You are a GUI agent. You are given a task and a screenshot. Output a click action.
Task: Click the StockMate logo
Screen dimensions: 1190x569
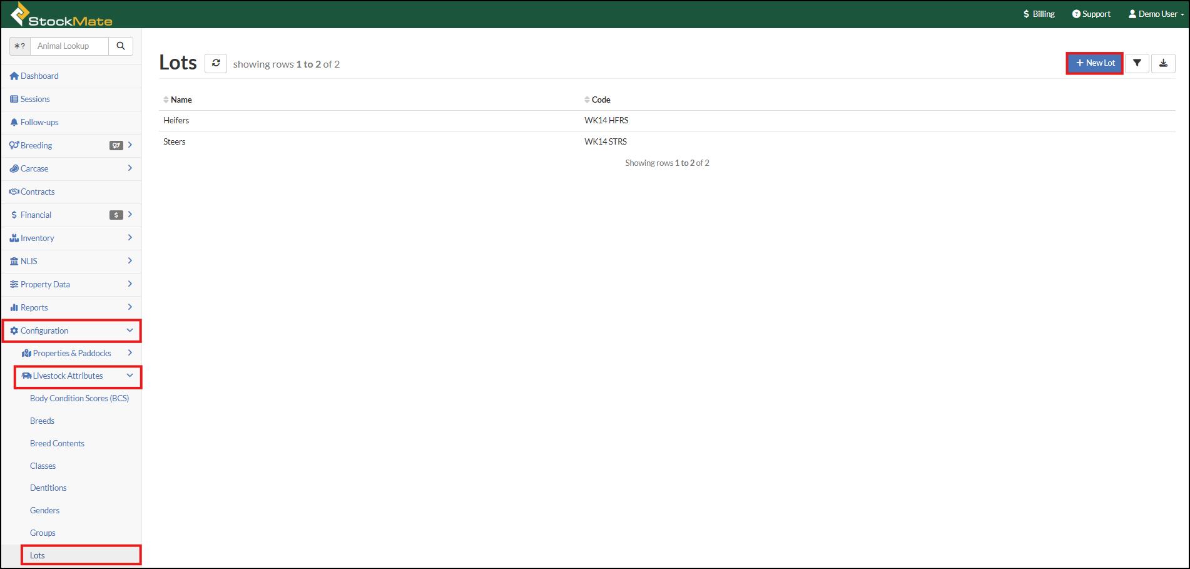click(62, 15)
